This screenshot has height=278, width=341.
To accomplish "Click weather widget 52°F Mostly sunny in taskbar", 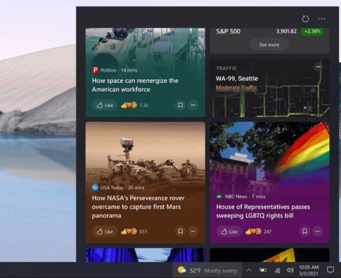I will [207, 271].
